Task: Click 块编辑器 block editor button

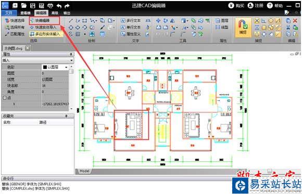Action: [x=44, y=20]
